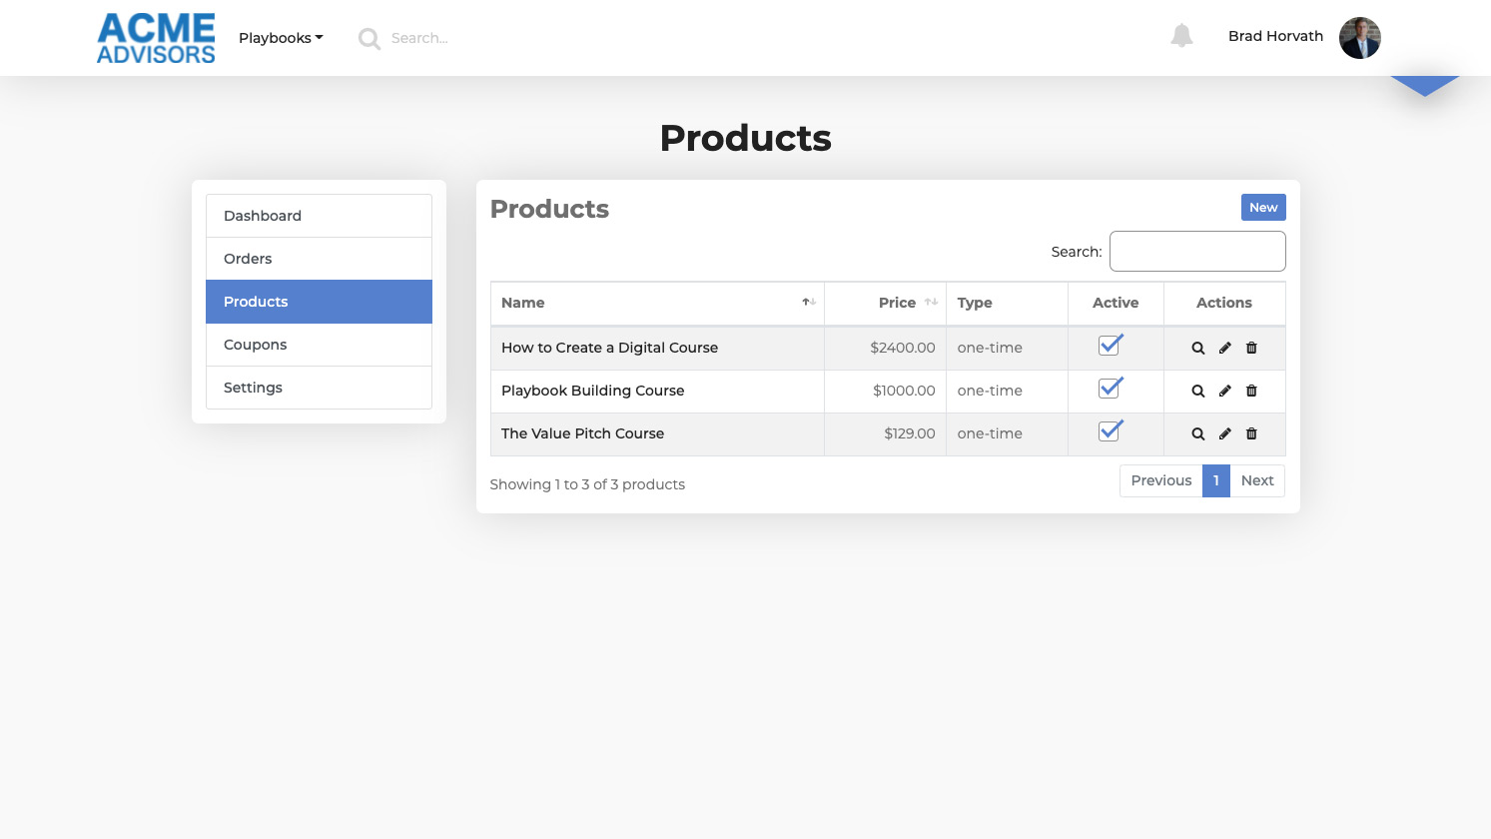Click the pencil icon for How to Create a Digital Course
This screenshot has height=839, width=1491.
[1224, 349]
